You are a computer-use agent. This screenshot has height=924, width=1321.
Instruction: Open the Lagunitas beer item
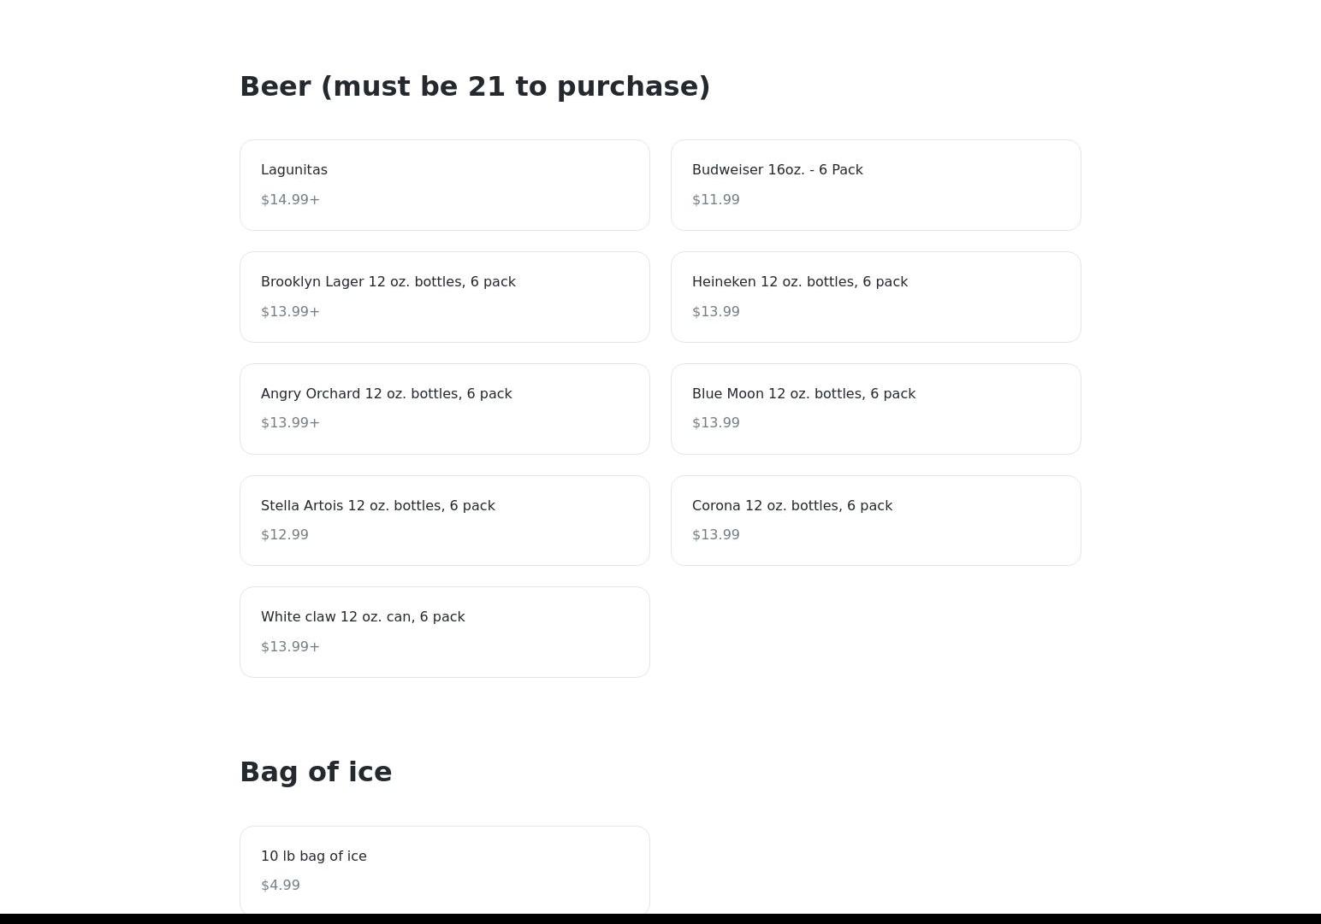tap(294, 170)
